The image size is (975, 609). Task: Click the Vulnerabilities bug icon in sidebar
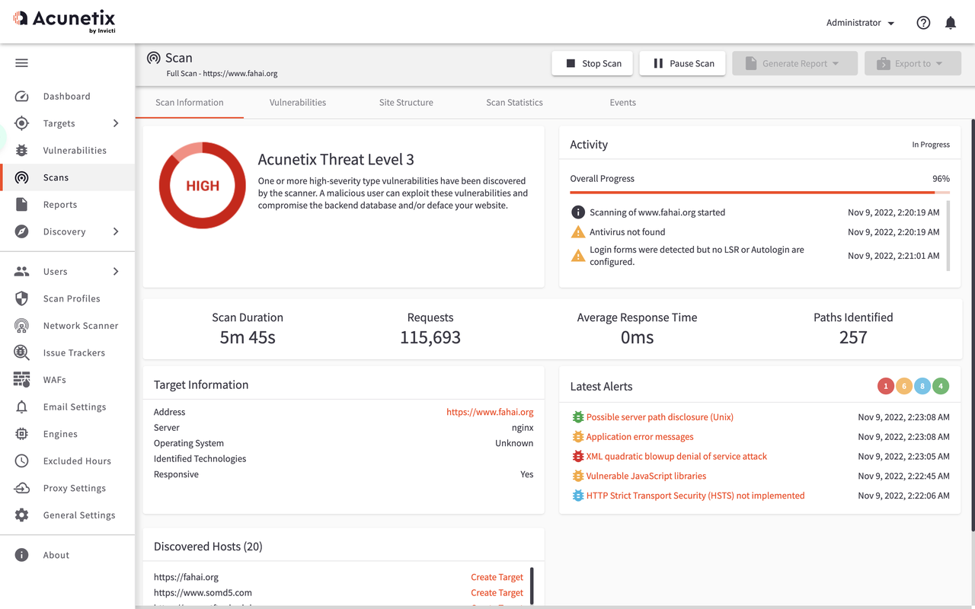coord(21,151)
